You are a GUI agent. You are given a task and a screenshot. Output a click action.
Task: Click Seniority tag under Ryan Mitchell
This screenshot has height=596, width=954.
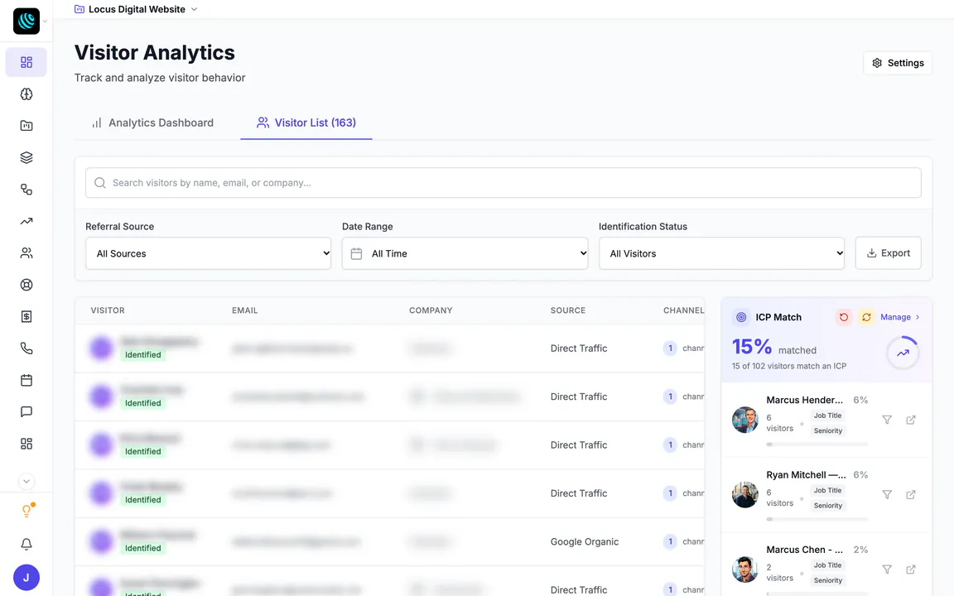(828, 506)
